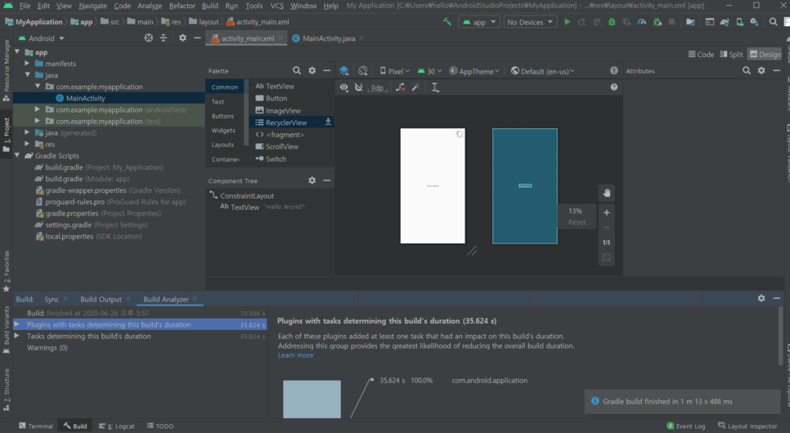Open Android project view dropdown
This screenshot has height=433, width=790.
click(42, 38)
